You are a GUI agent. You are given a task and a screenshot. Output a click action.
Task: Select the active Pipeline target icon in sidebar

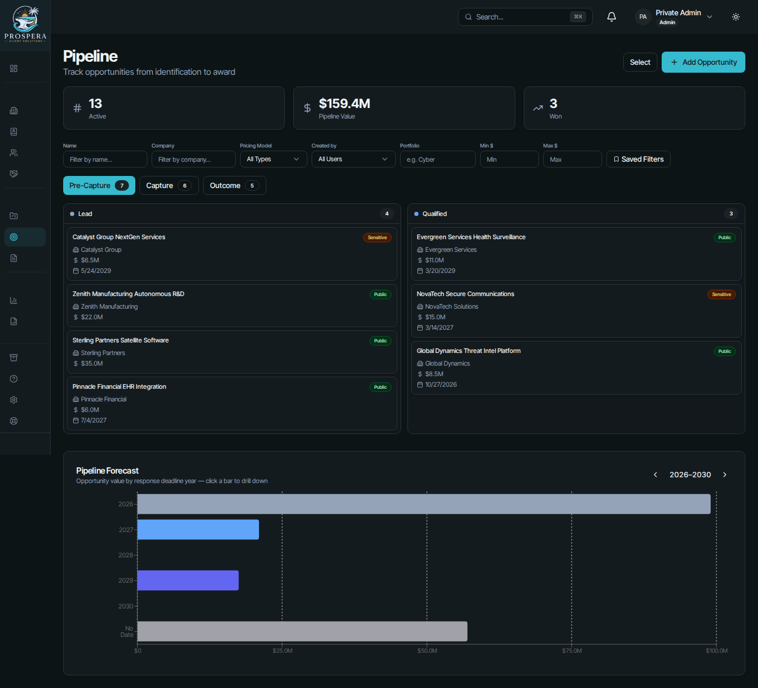14,237
